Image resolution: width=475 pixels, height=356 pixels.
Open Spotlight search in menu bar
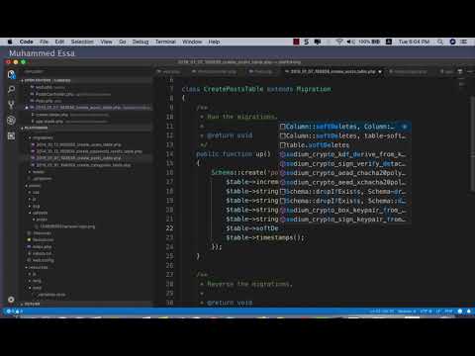click(x=440, y=42)
